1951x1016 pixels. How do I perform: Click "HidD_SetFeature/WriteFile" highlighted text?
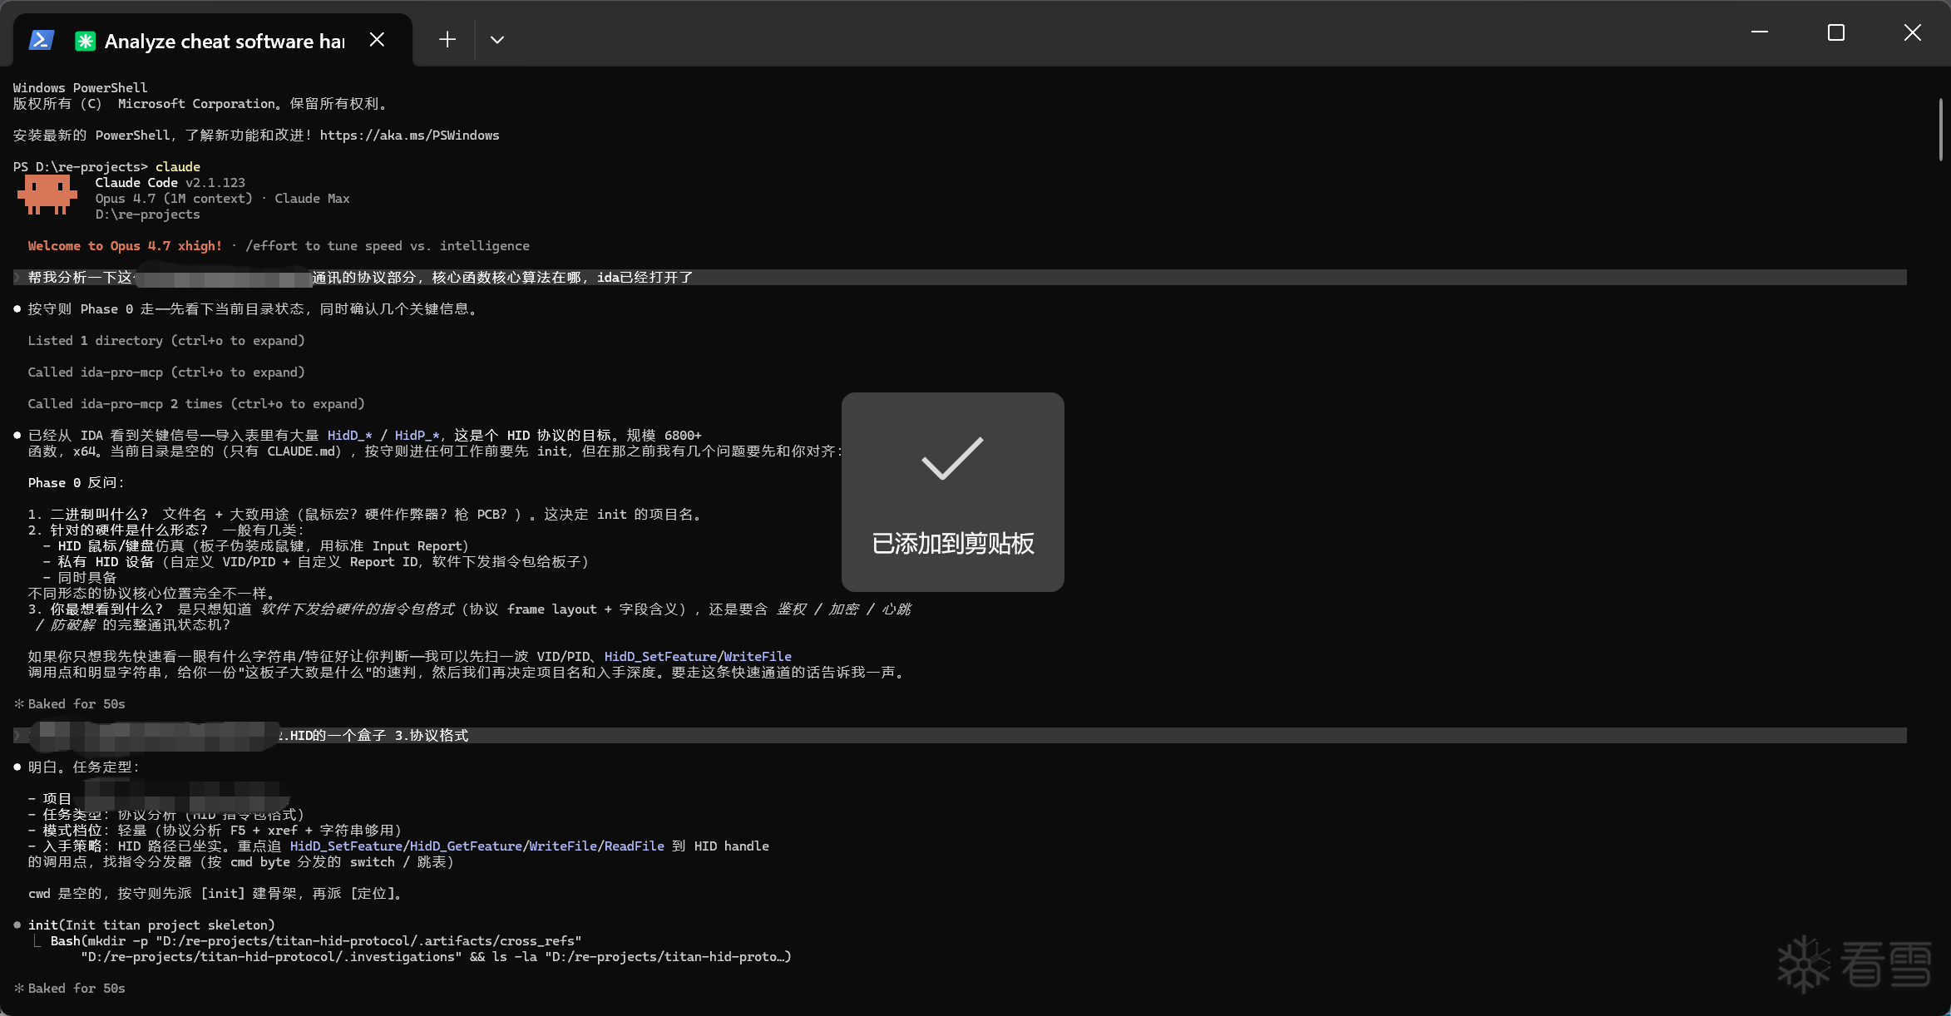[698, 657]
